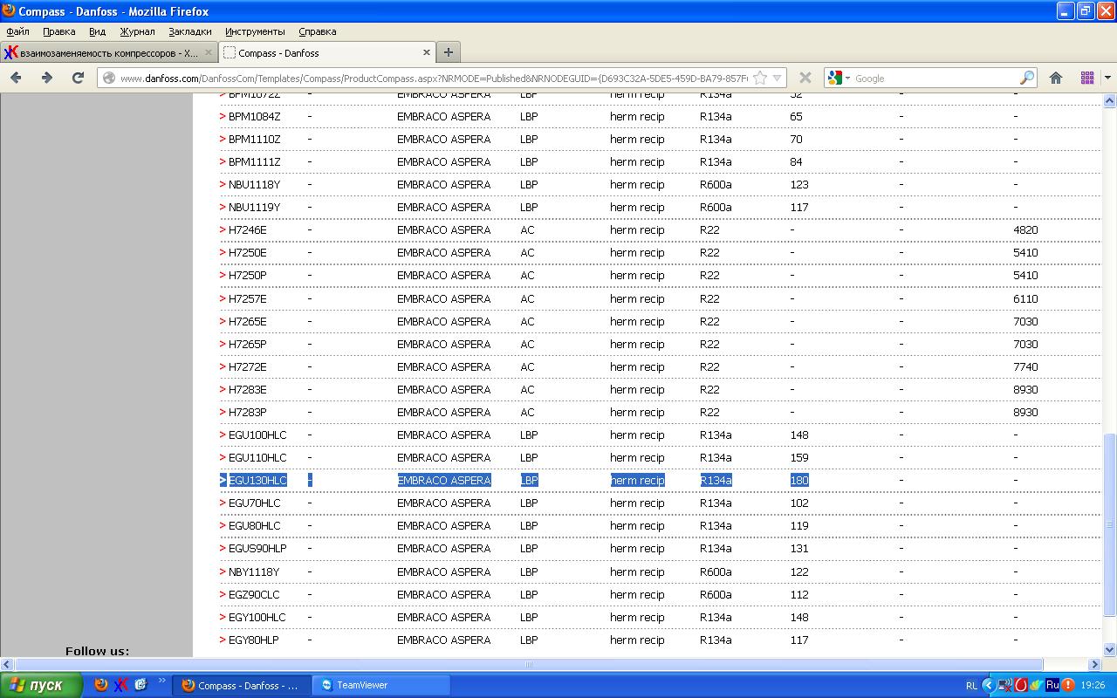Click the capacity value 8930 in H7283E row
1117x698 pixels.
pos(1025,389)
